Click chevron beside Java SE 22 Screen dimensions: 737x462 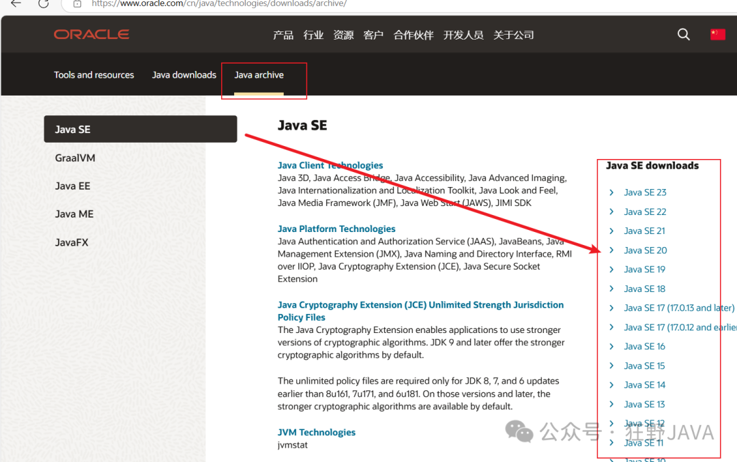tap(611, 212)
